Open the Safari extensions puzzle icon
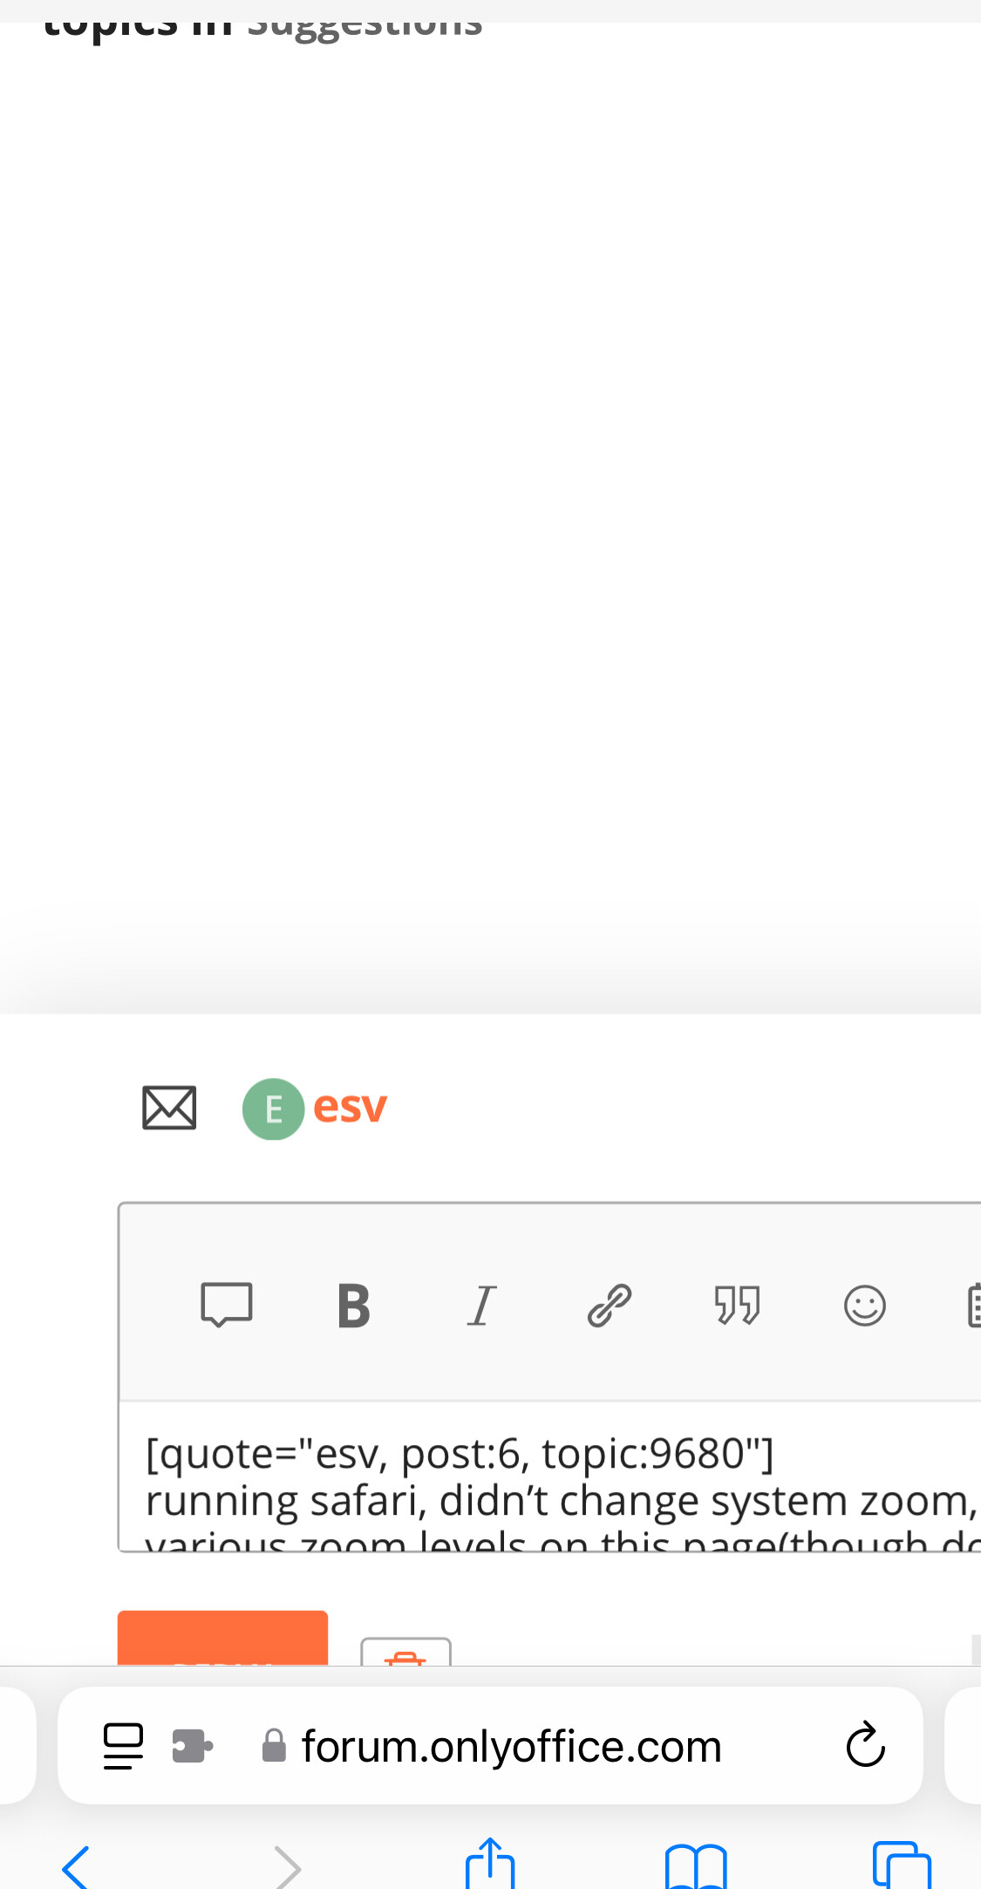The width and height of the screenshot is (981, 1889). click(x=192, y=1746)
